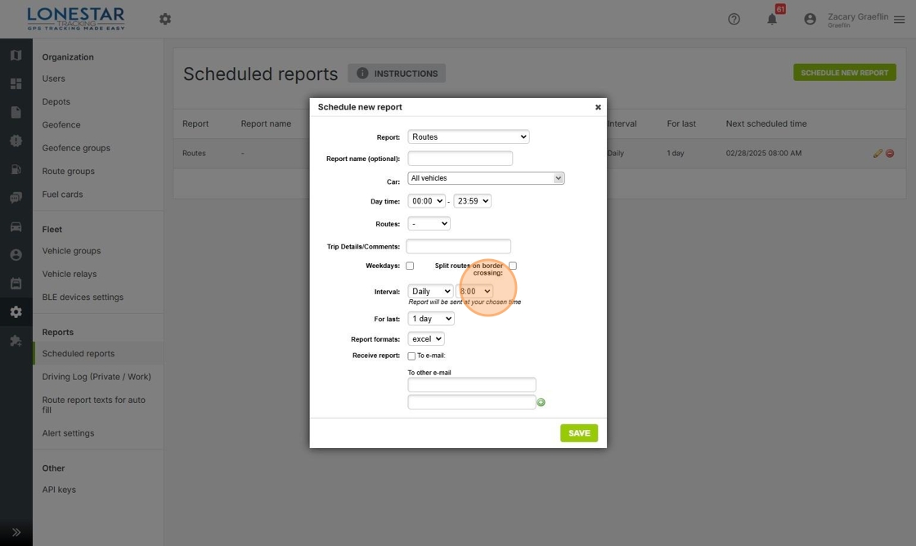Delete the Routes scheduled report with the red icon
This screenshot has height=546, width=916.
[x=890, y=153]
